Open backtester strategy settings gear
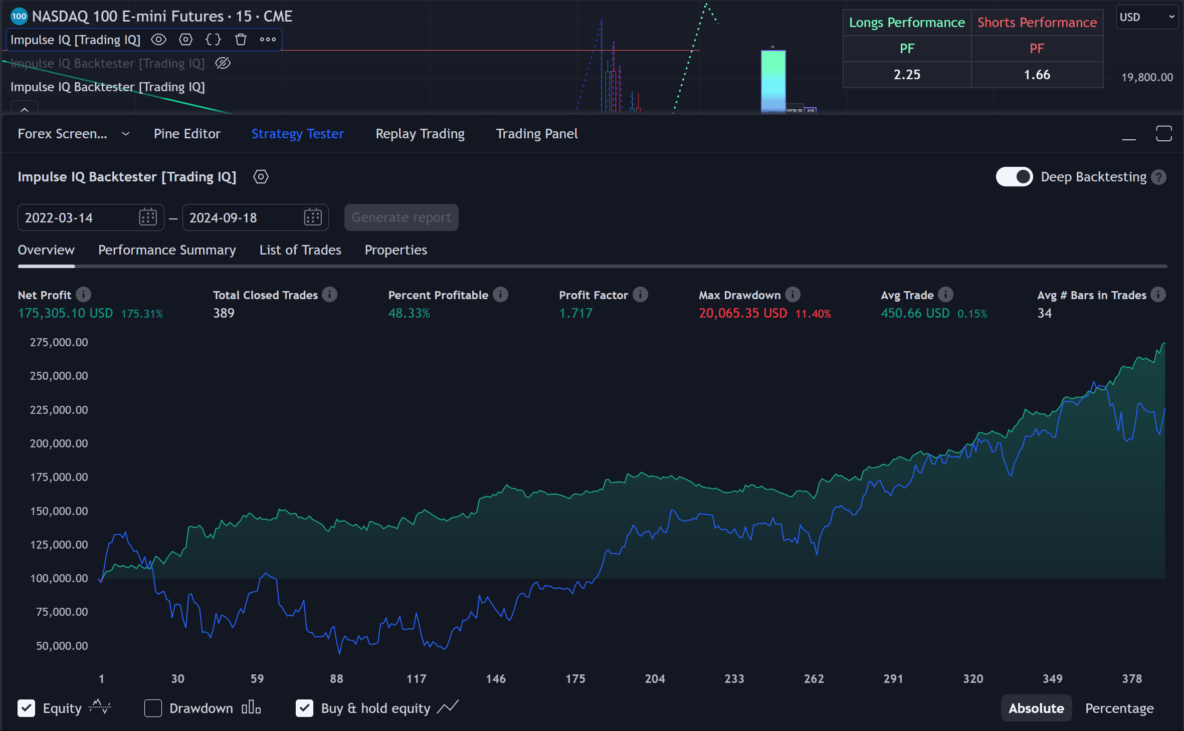Image resolution: width=1184 pixels, height=731 pixels. [261, 177]
